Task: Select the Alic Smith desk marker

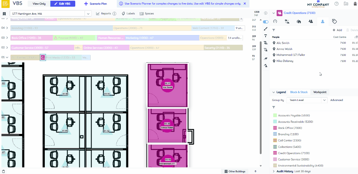Action: click(168, 86)
